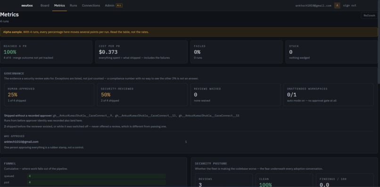Click the prd funnel bar
This screenshot has height=187, width=380.
pyautogui.click(x=97, y=182)
